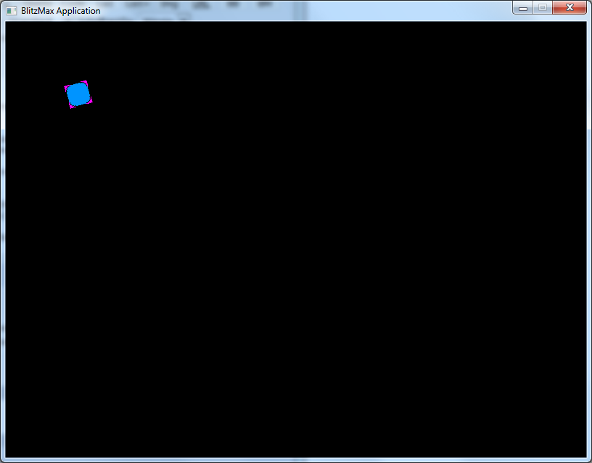Click the "BlitzMax Application" title text
The width and height of the screenshot is (592, 463).
61,11
